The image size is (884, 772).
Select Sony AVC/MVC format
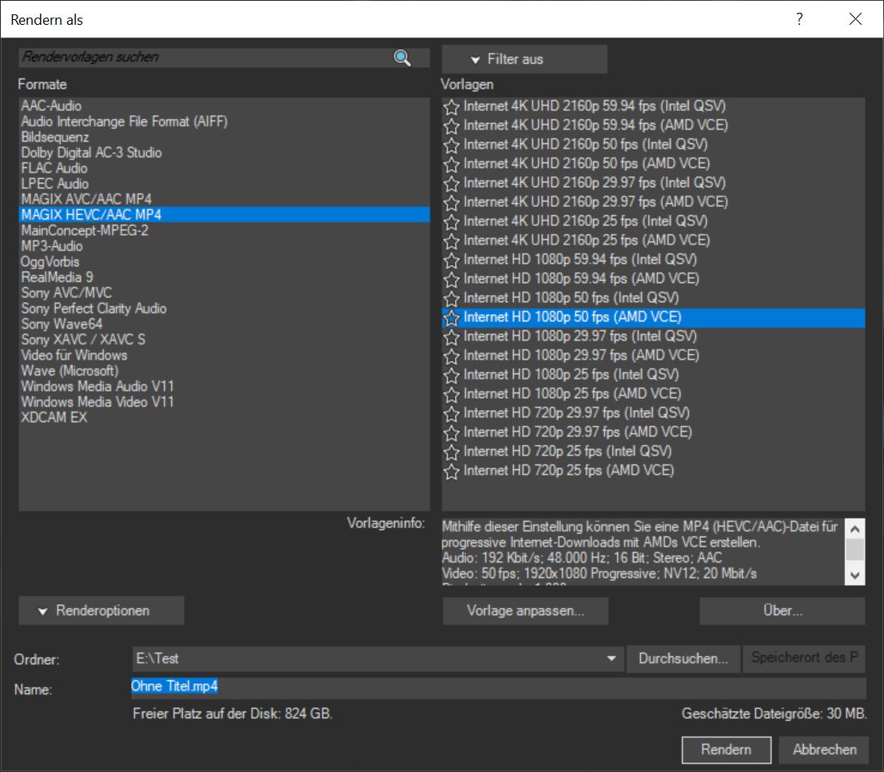click(224, 293)
